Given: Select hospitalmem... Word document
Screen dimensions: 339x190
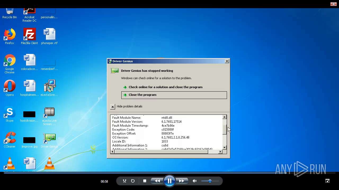Looking at the screenshot, I should pos(29,88).
